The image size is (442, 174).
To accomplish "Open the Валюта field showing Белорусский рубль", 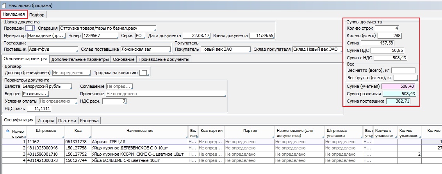I will (x=46, y=86).
